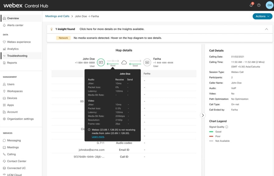274x176 pixels.
Task: Click the insight lightbulb icon
Action: 52,29
